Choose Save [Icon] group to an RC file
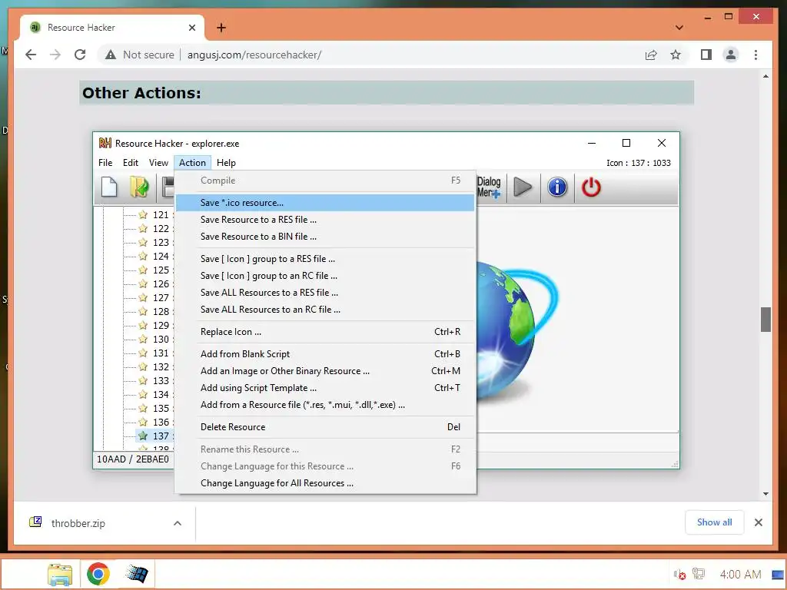Screen dimensions: 787x590 click(325, 276)
